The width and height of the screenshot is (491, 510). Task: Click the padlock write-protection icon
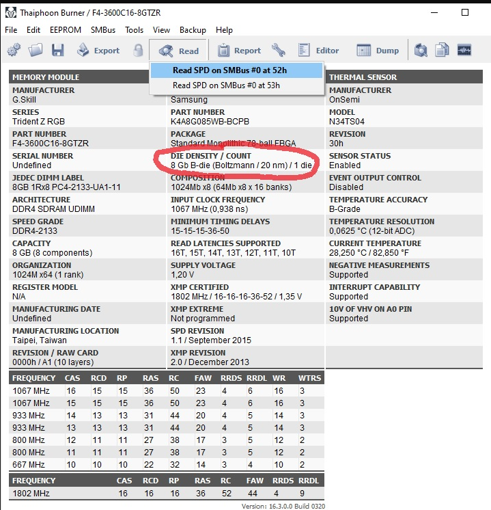[138, 51]
